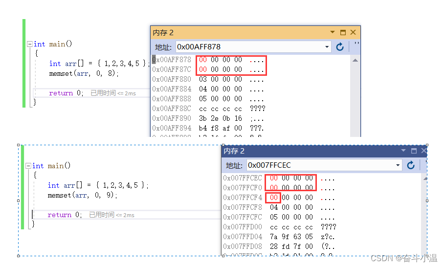The height and width of the screenshot is (267, 445).
Task: Click the memset(arr, 0, 8) code line
Action: click(x=84, y=73)
